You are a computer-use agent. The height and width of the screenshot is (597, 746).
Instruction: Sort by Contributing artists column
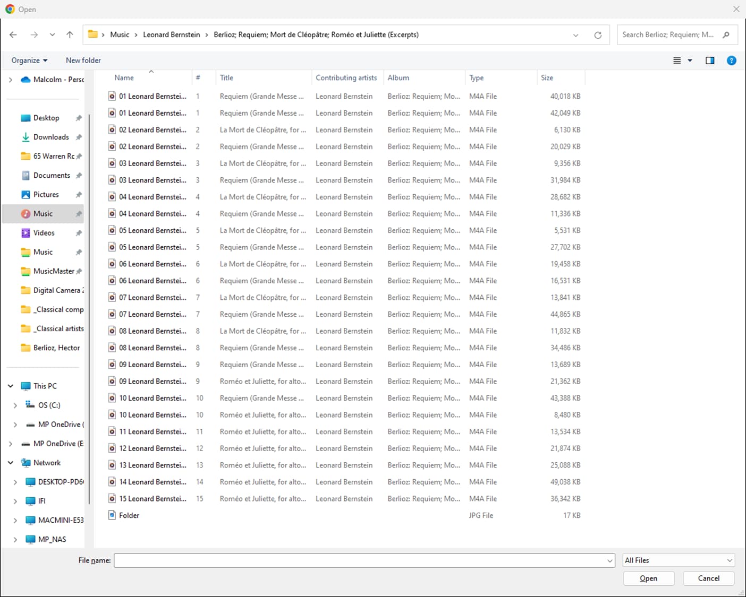pos(346,77)
